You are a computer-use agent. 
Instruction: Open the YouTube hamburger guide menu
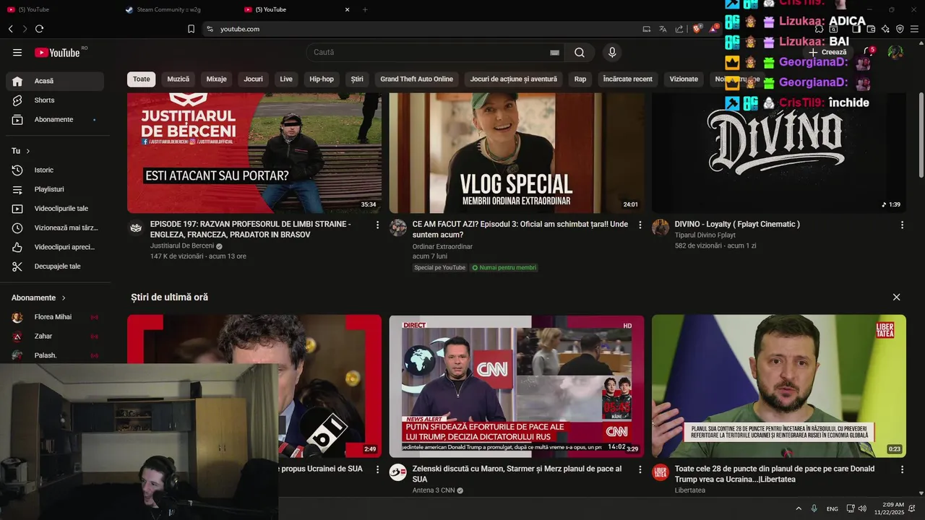pos(17,53)
